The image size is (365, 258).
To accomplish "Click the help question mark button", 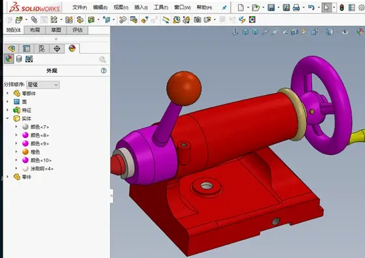I will click(x=104, y=70).
